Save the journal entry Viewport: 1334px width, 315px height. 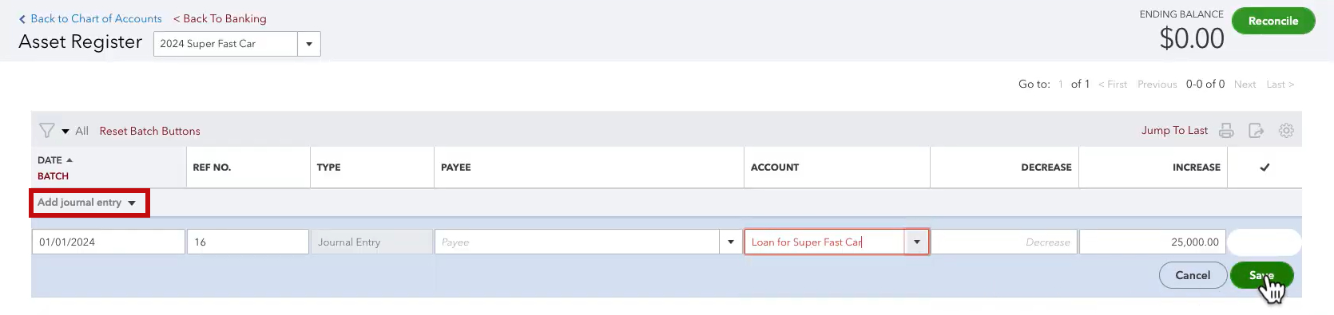point(1261,275)
